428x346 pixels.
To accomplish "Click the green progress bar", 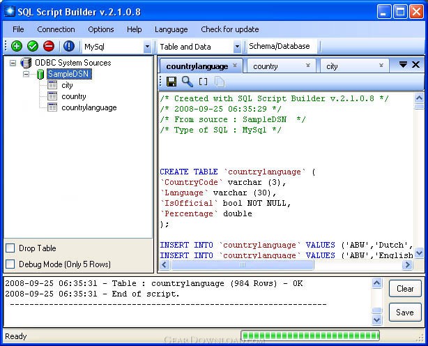I will 310,336.
